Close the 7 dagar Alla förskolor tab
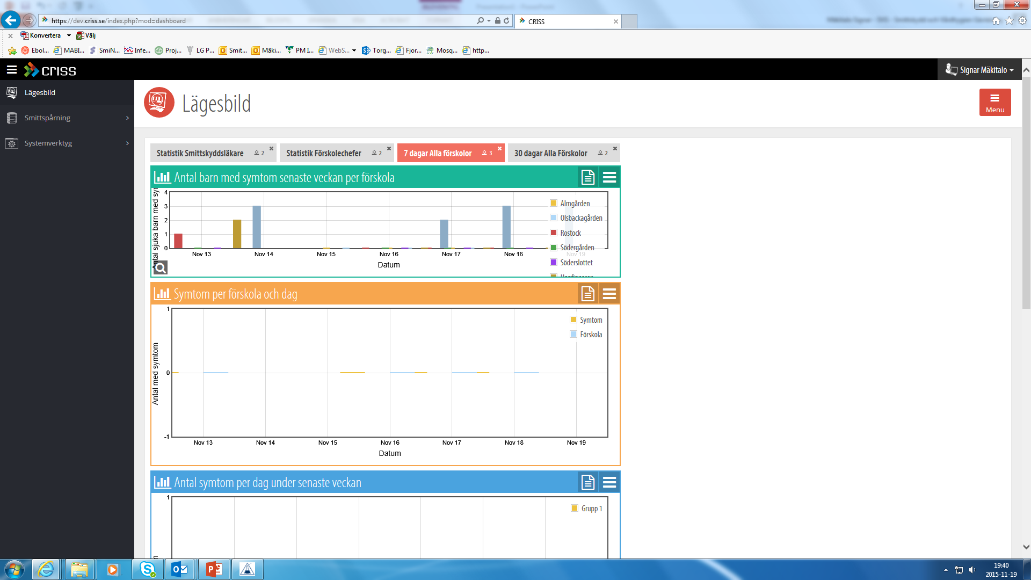 click(499, 149)
